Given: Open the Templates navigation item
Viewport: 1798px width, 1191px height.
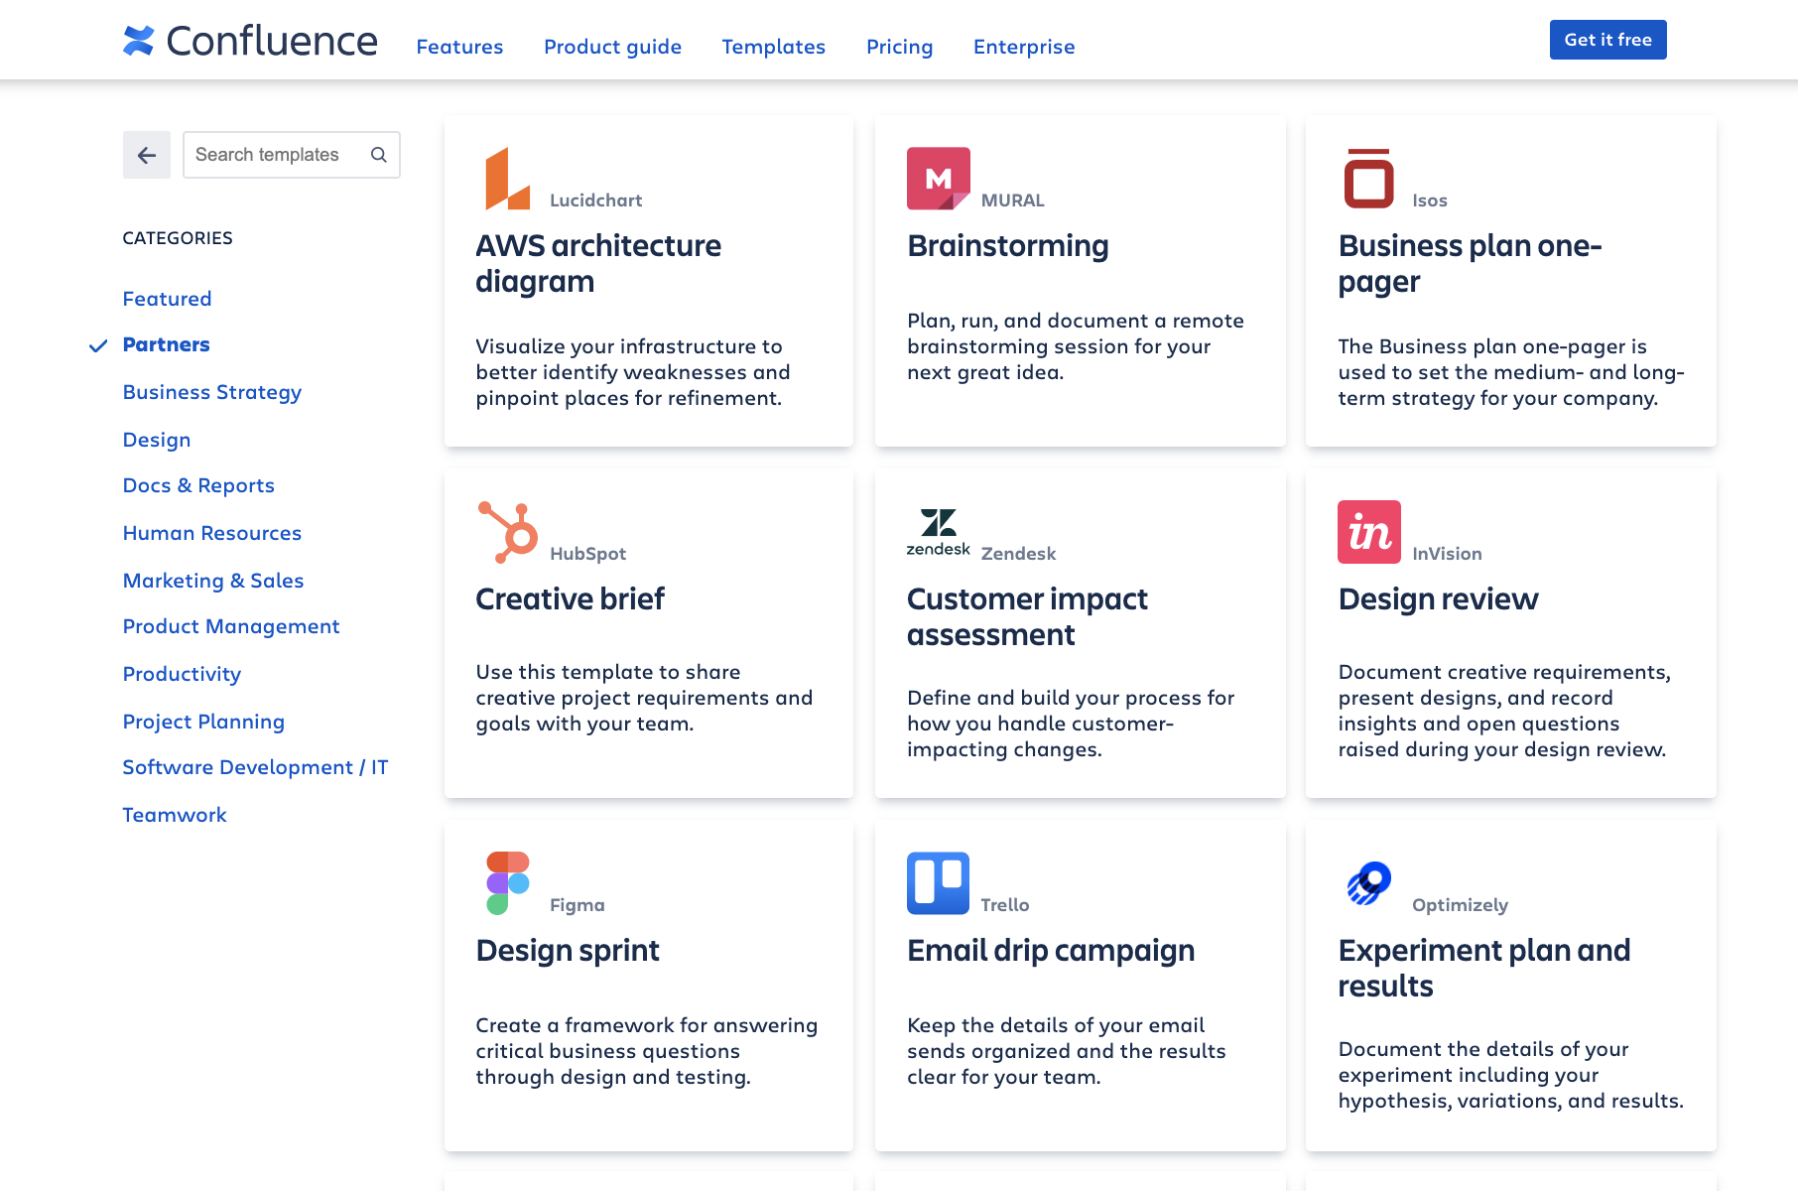Looking at the screenshot, I should click(774, 47).
